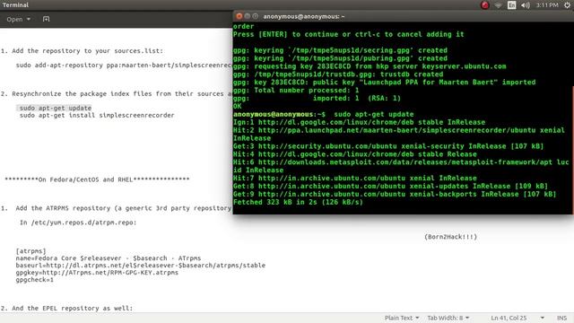
Task: Click the name=Fedora Core $releasever line
Action: (109, 258)
